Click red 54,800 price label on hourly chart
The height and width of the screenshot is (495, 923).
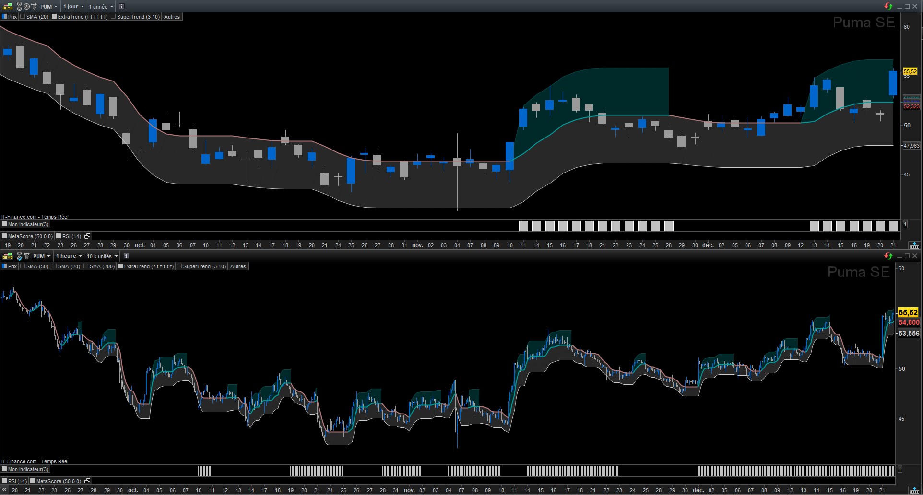click(x=909, y=322)
